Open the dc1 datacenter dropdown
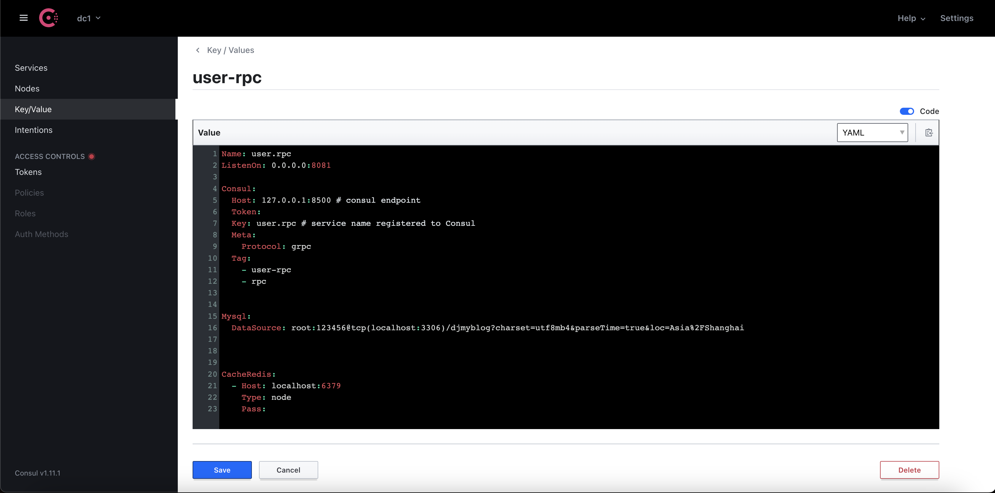This screenshot has height=493, width=995. (89, 18)
